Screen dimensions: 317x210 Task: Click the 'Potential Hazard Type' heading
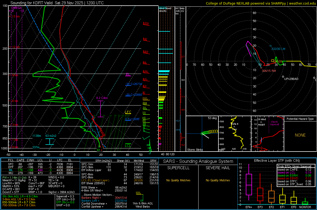pos(300,119)
